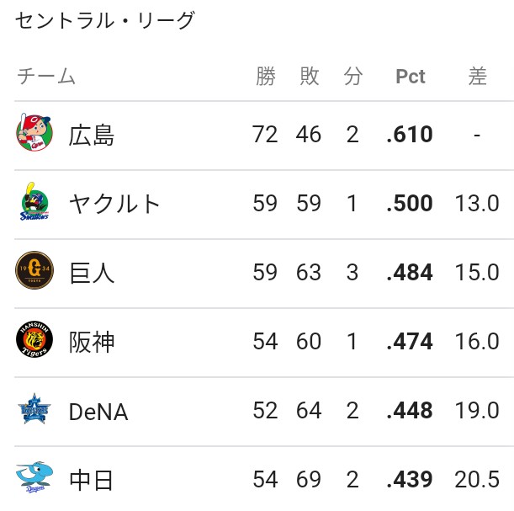Click Hiroshima's .610 winning percentage
The image size is (514, 511).
pyautogui.click(x=410, y=134)
